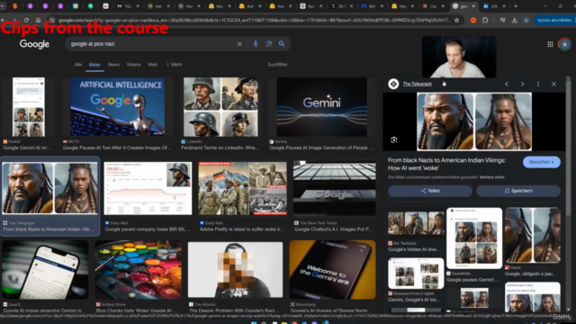Close the active Google browser tab
576x324 pixels.
pos(473,6)
